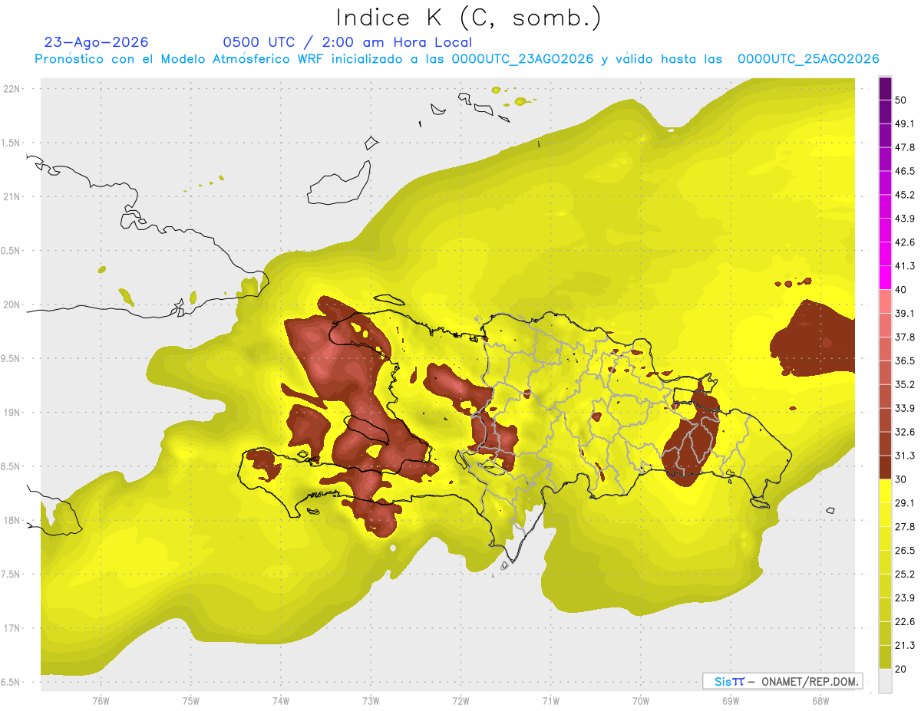The width and height of the screenshot is (921, 711).
Task: Click the colorbar label '41.3'
Action: click(x=905, y=266)
